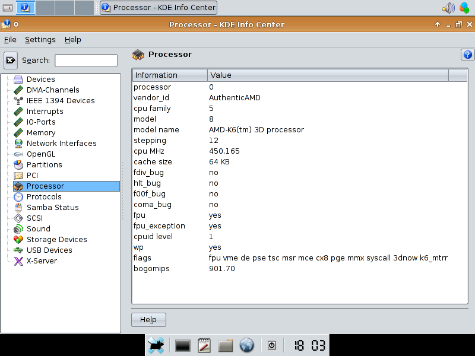Click the window menu icon in title bar
475x356 pixels.
point(6,24)
